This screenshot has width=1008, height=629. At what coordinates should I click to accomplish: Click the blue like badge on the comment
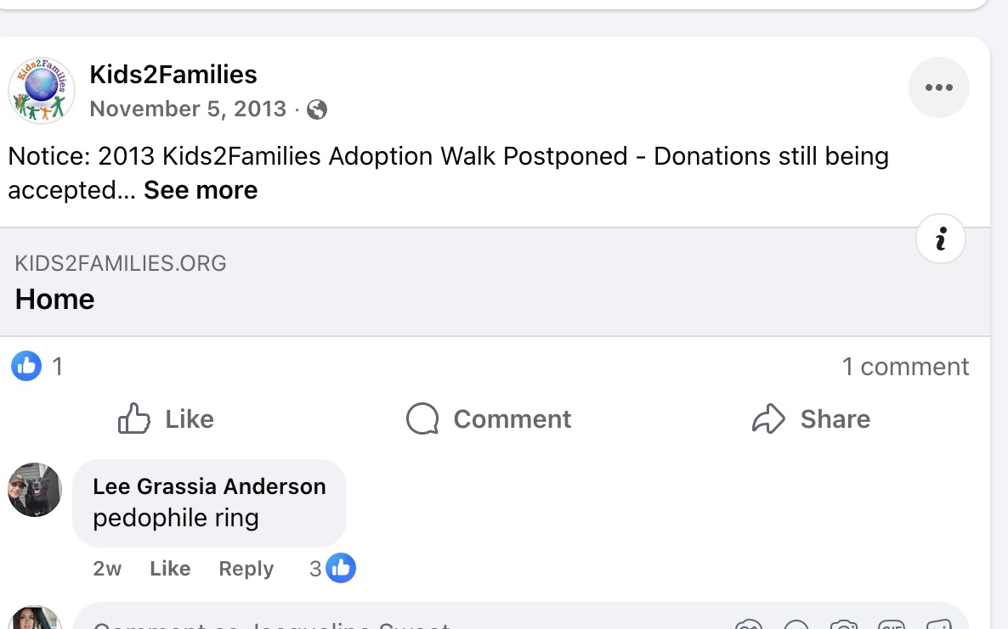[340, 568]
